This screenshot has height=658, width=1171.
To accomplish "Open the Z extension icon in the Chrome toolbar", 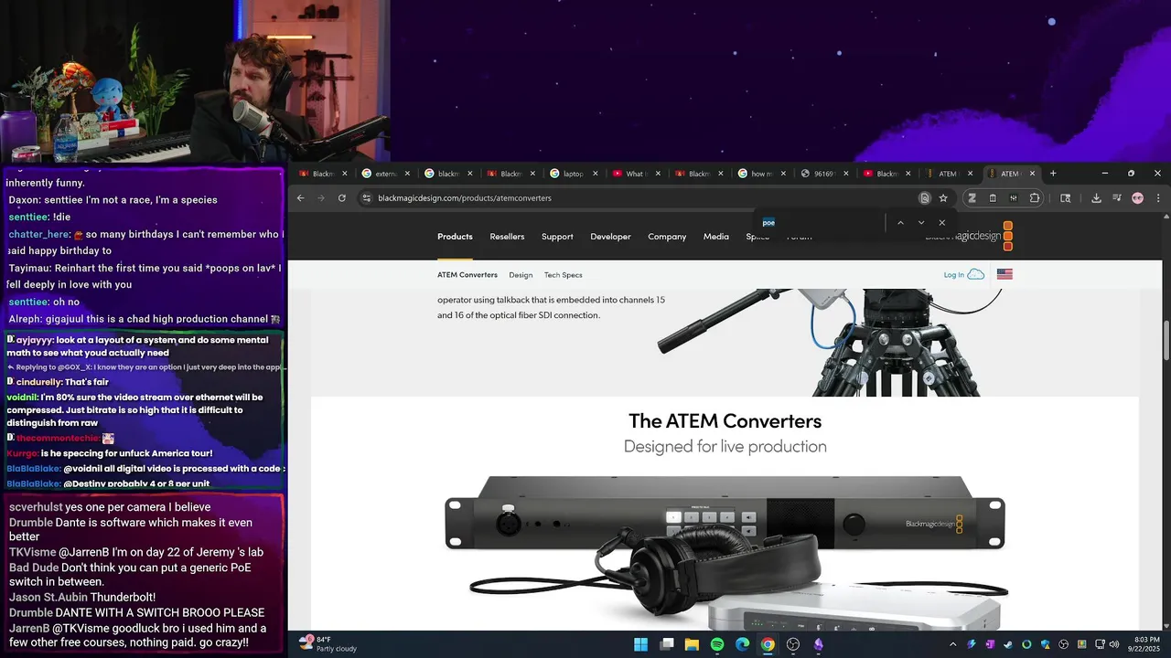I will click(972, 198).
